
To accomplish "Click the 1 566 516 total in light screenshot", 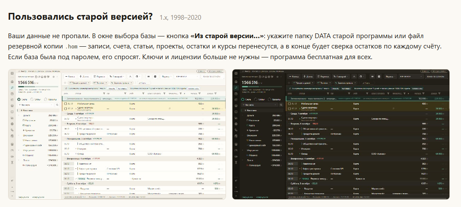I will pos(28,82).
